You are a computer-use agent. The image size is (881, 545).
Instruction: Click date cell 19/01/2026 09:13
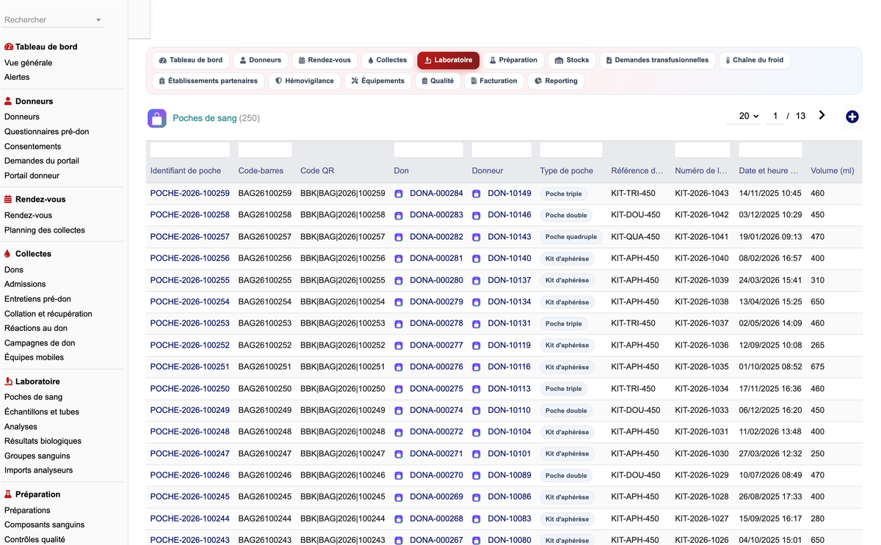point(770,237)
